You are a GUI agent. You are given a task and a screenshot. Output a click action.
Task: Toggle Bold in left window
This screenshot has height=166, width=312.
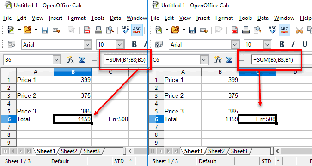[135, 44]
